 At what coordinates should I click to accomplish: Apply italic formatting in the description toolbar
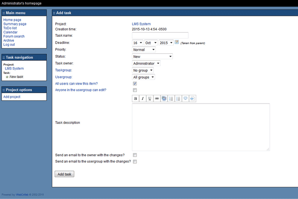[143, 99]
